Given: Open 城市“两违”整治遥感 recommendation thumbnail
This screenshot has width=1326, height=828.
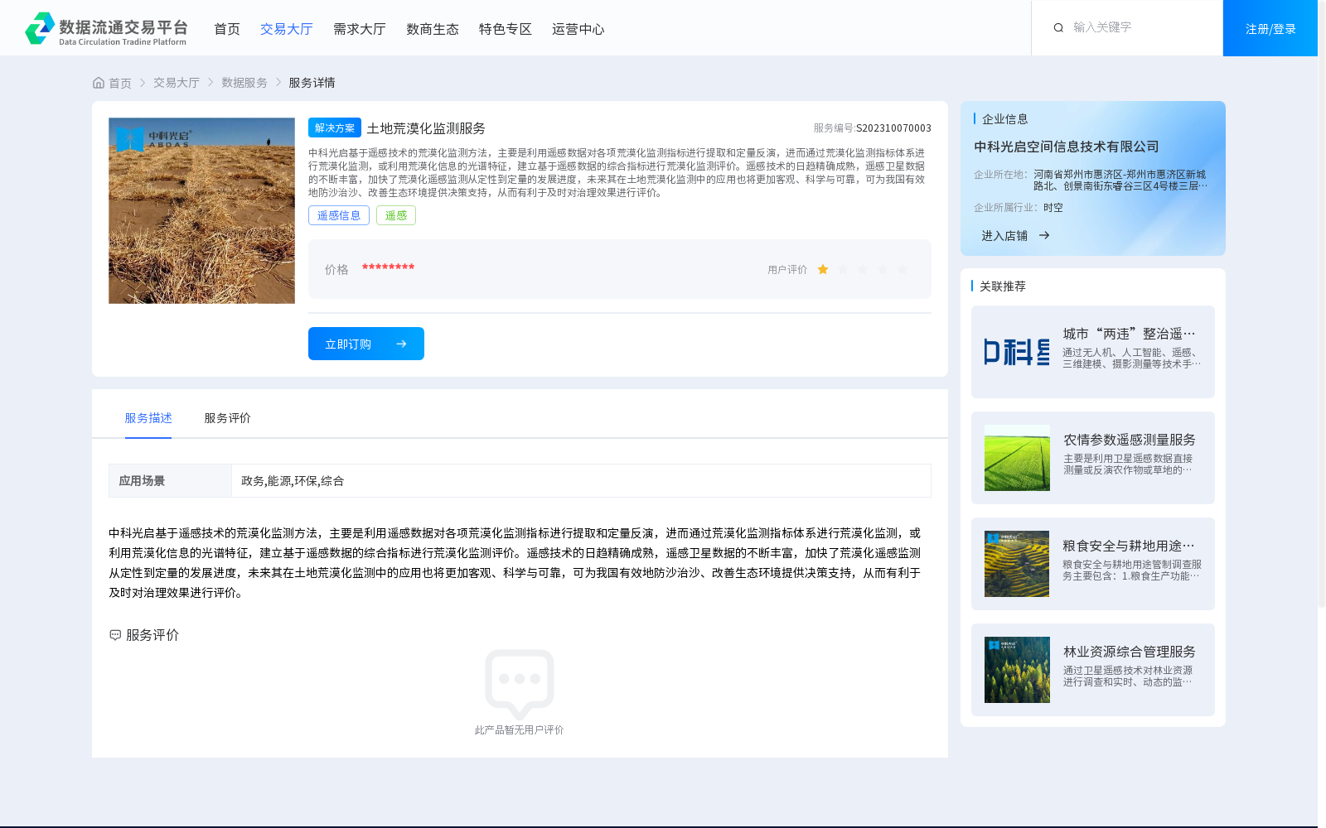Looking at the screenshot, I should click(x=1017, y=352).
